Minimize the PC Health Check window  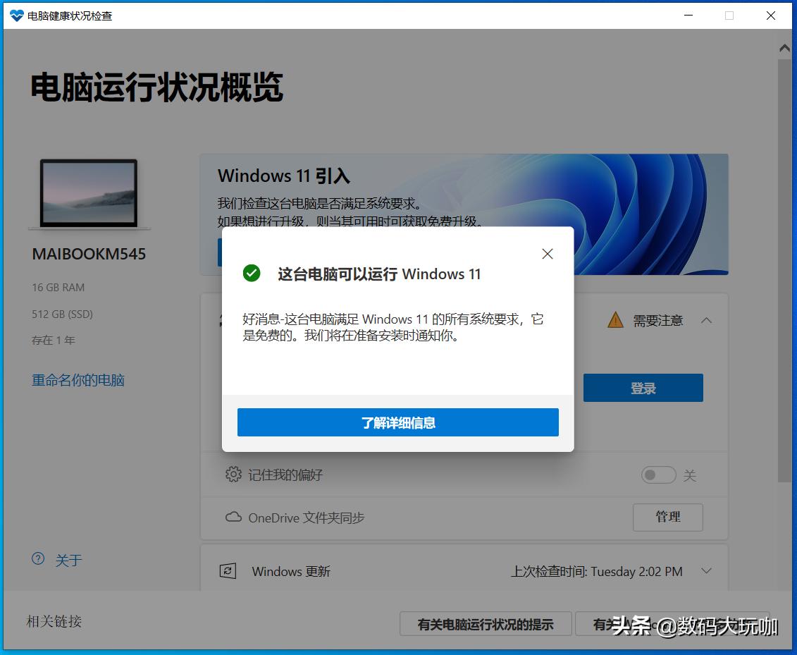tap(688, 16)
